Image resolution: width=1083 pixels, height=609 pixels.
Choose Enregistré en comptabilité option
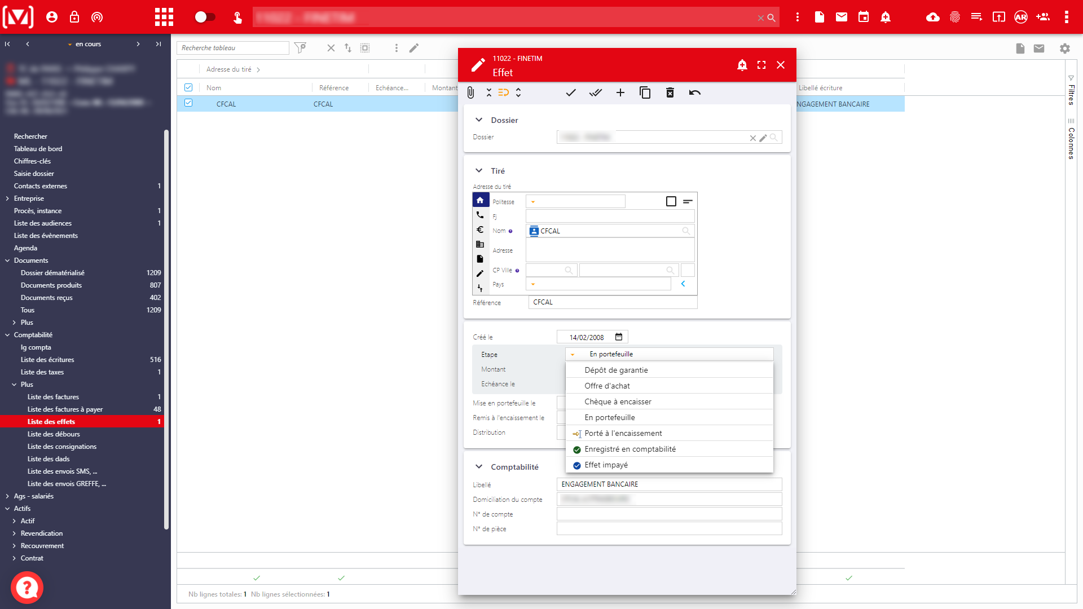(670, 449)
